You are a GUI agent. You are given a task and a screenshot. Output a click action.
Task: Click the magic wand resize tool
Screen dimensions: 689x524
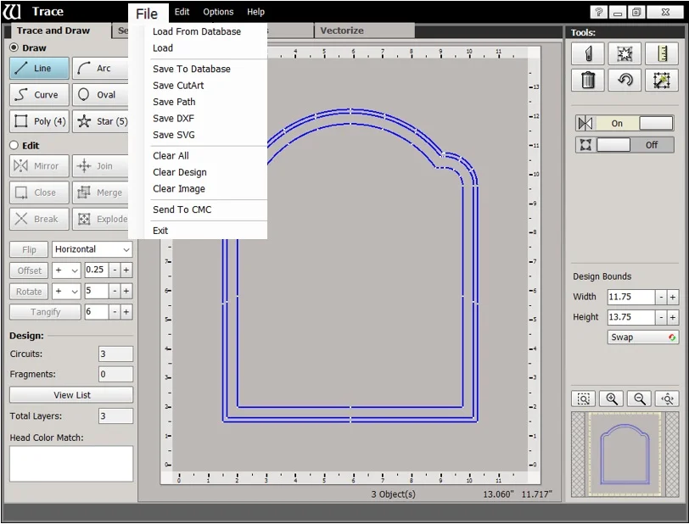tap(662, 80)
